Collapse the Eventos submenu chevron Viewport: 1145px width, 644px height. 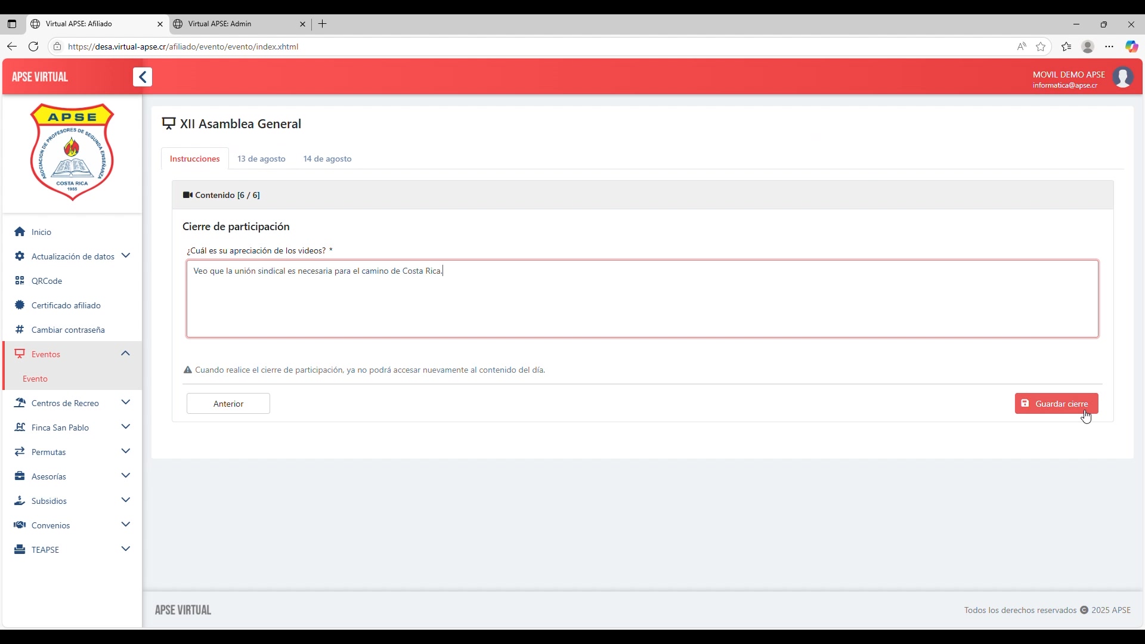coord(126,354)
